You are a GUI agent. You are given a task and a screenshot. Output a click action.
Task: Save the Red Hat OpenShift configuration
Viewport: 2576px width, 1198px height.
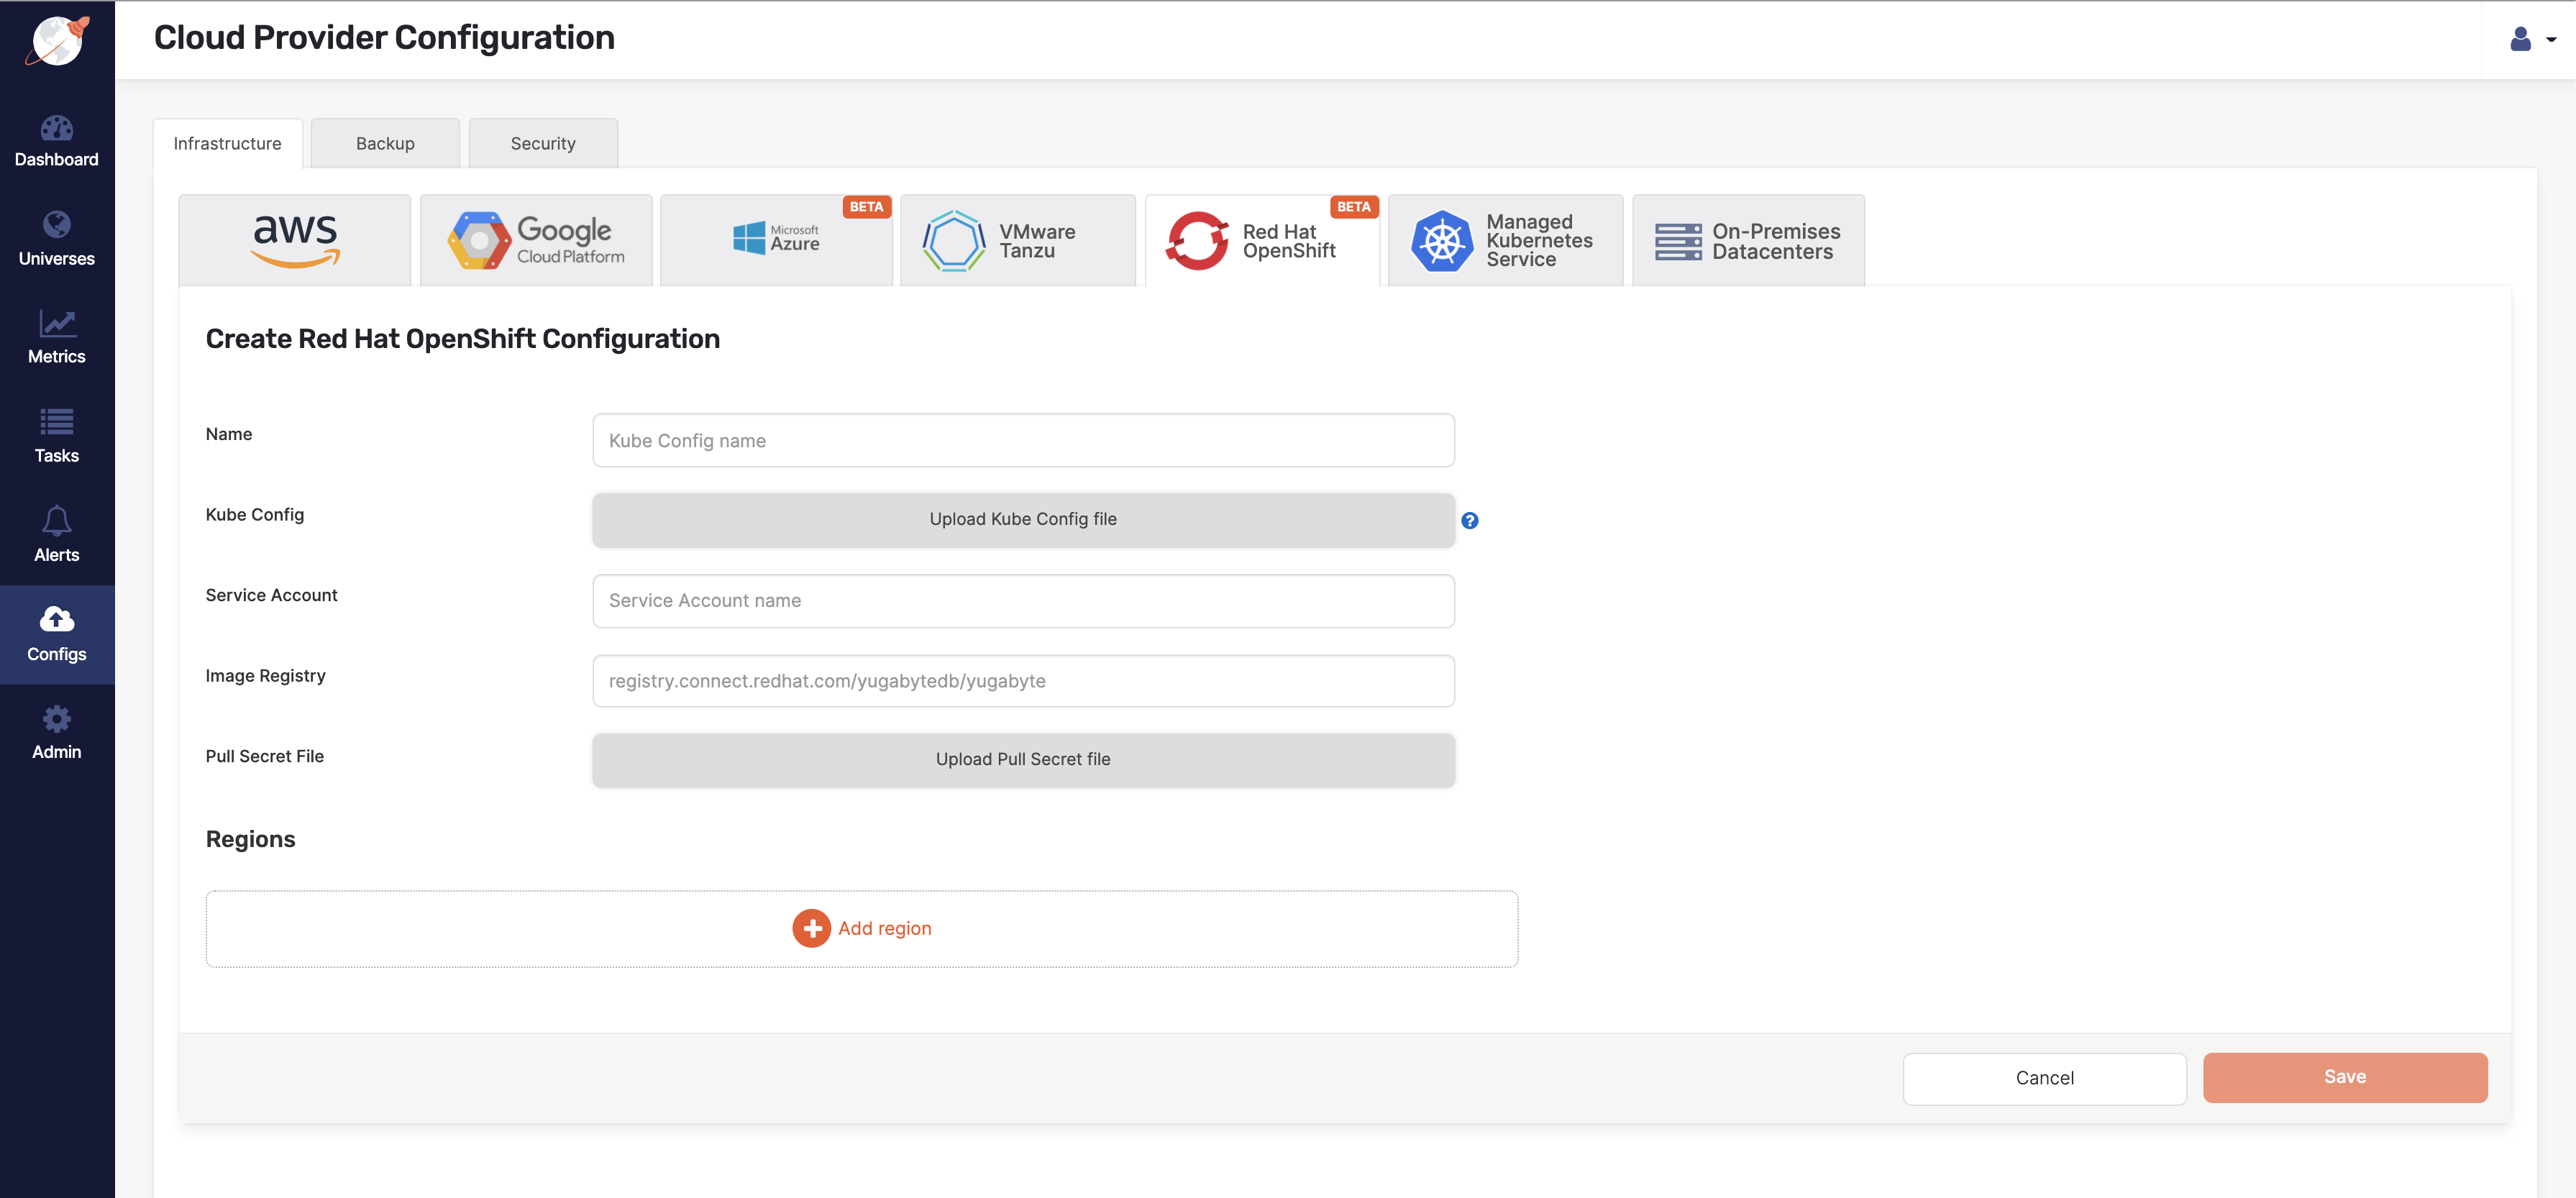(2344, 1077)
